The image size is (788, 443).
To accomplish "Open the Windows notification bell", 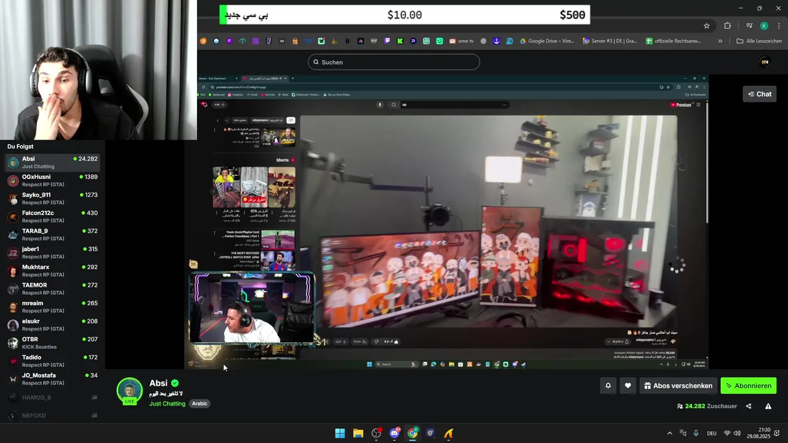I will click(778, 433).
